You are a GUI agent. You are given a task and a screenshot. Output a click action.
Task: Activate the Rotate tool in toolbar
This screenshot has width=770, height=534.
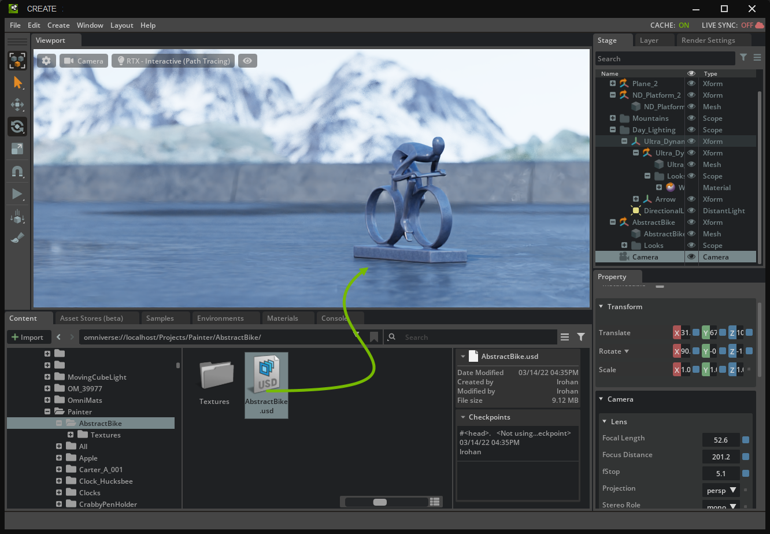(x=17, y=127)
